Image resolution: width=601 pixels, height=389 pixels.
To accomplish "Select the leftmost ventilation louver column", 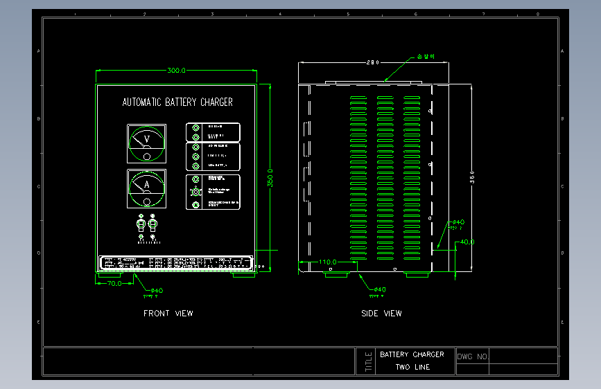I will [358, 178].
